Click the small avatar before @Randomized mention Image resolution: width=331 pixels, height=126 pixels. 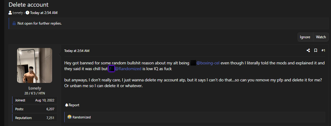coord(112,69)
